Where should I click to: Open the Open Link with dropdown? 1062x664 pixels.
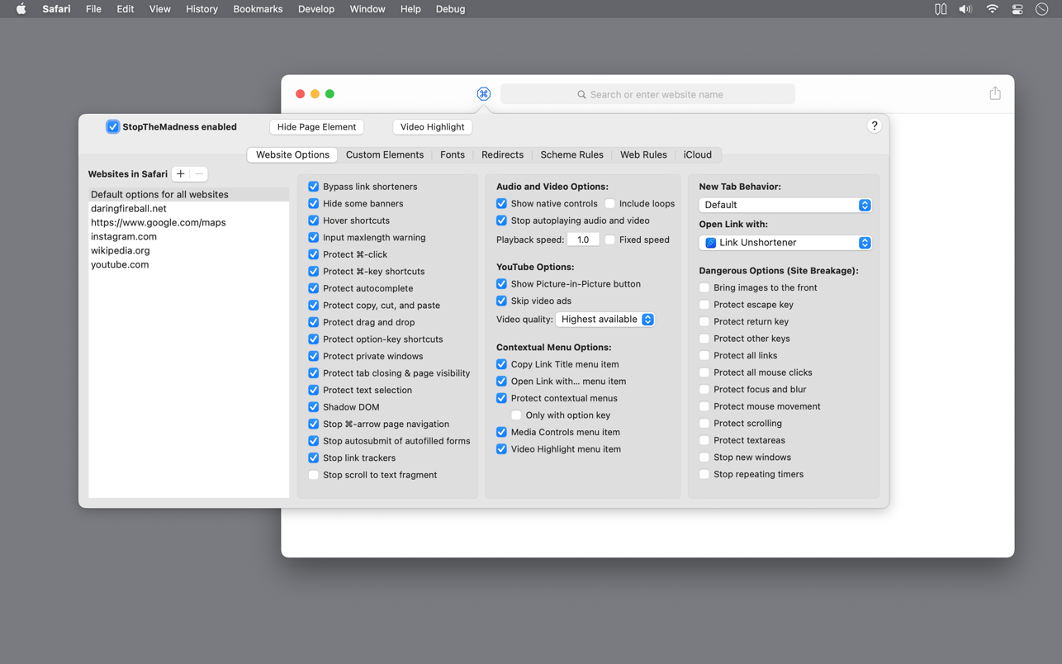[x=785, y=243]
